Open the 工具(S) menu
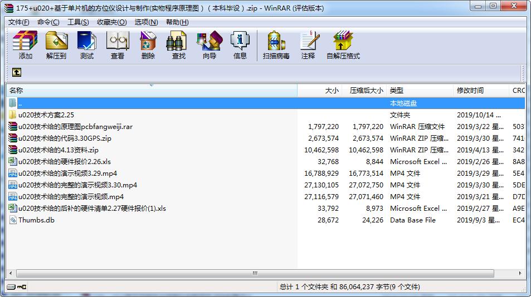 pyautogui.click(x=78, y=22)
